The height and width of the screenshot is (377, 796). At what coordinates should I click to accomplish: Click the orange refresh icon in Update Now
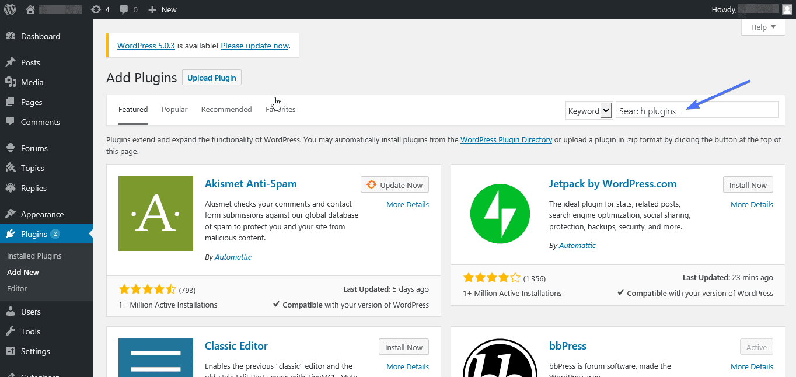tap(371, 185)
